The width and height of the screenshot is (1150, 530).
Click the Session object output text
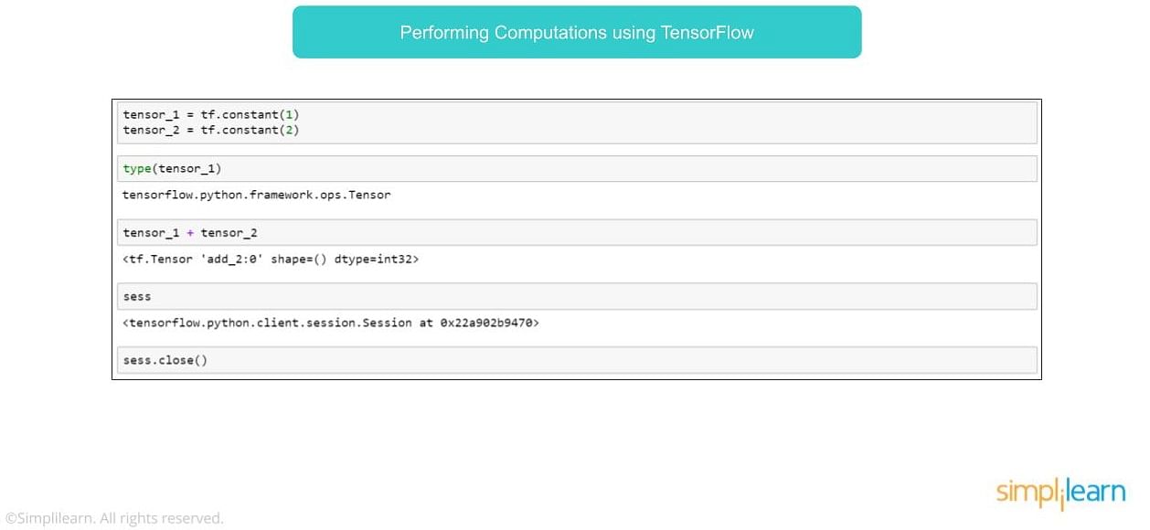[330, 323]
